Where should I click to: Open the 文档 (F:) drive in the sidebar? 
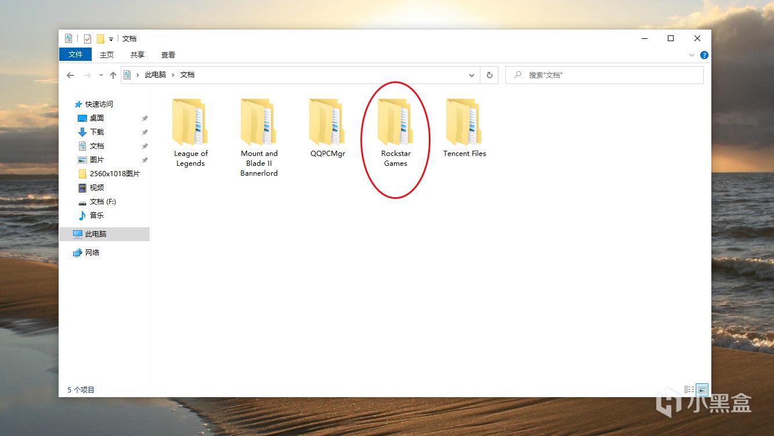click(x=102, y=202)
